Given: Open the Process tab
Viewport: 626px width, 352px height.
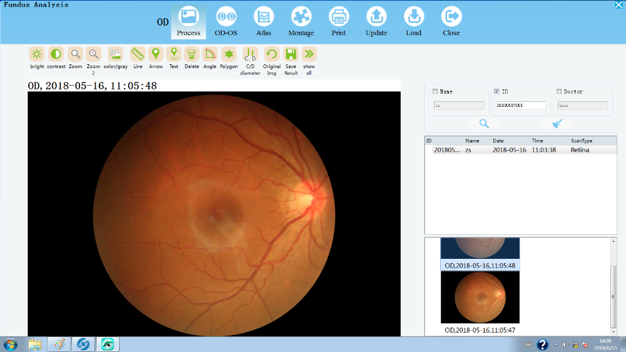Looking at the screenshot, I should [188, 22].
